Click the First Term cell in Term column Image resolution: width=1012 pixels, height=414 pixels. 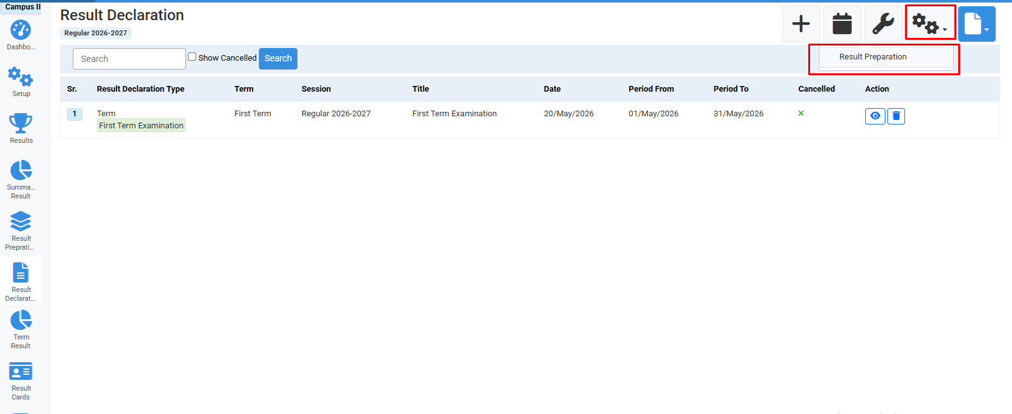[253, 114]
